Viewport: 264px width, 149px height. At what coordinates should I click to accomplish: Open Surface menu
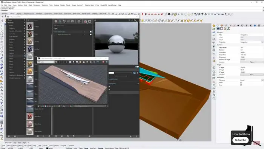point(20,5)
